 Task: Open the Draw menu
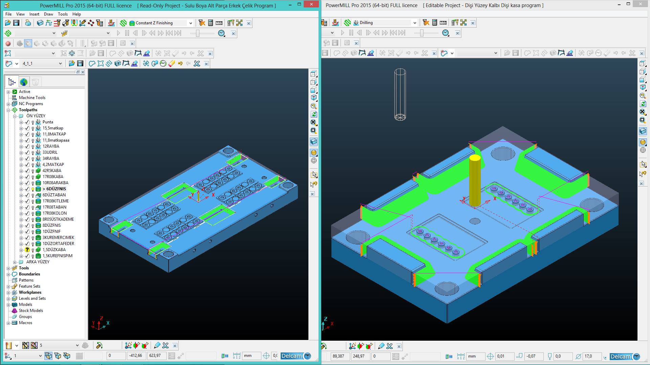48,14
